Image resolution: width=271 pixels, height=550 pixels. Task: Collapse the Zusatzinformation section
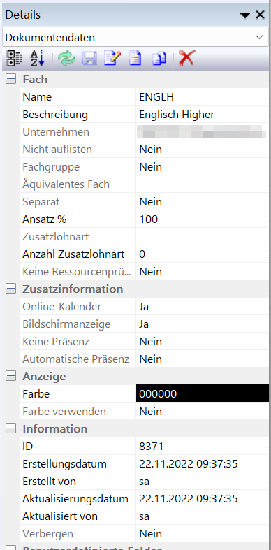(11, 289)
